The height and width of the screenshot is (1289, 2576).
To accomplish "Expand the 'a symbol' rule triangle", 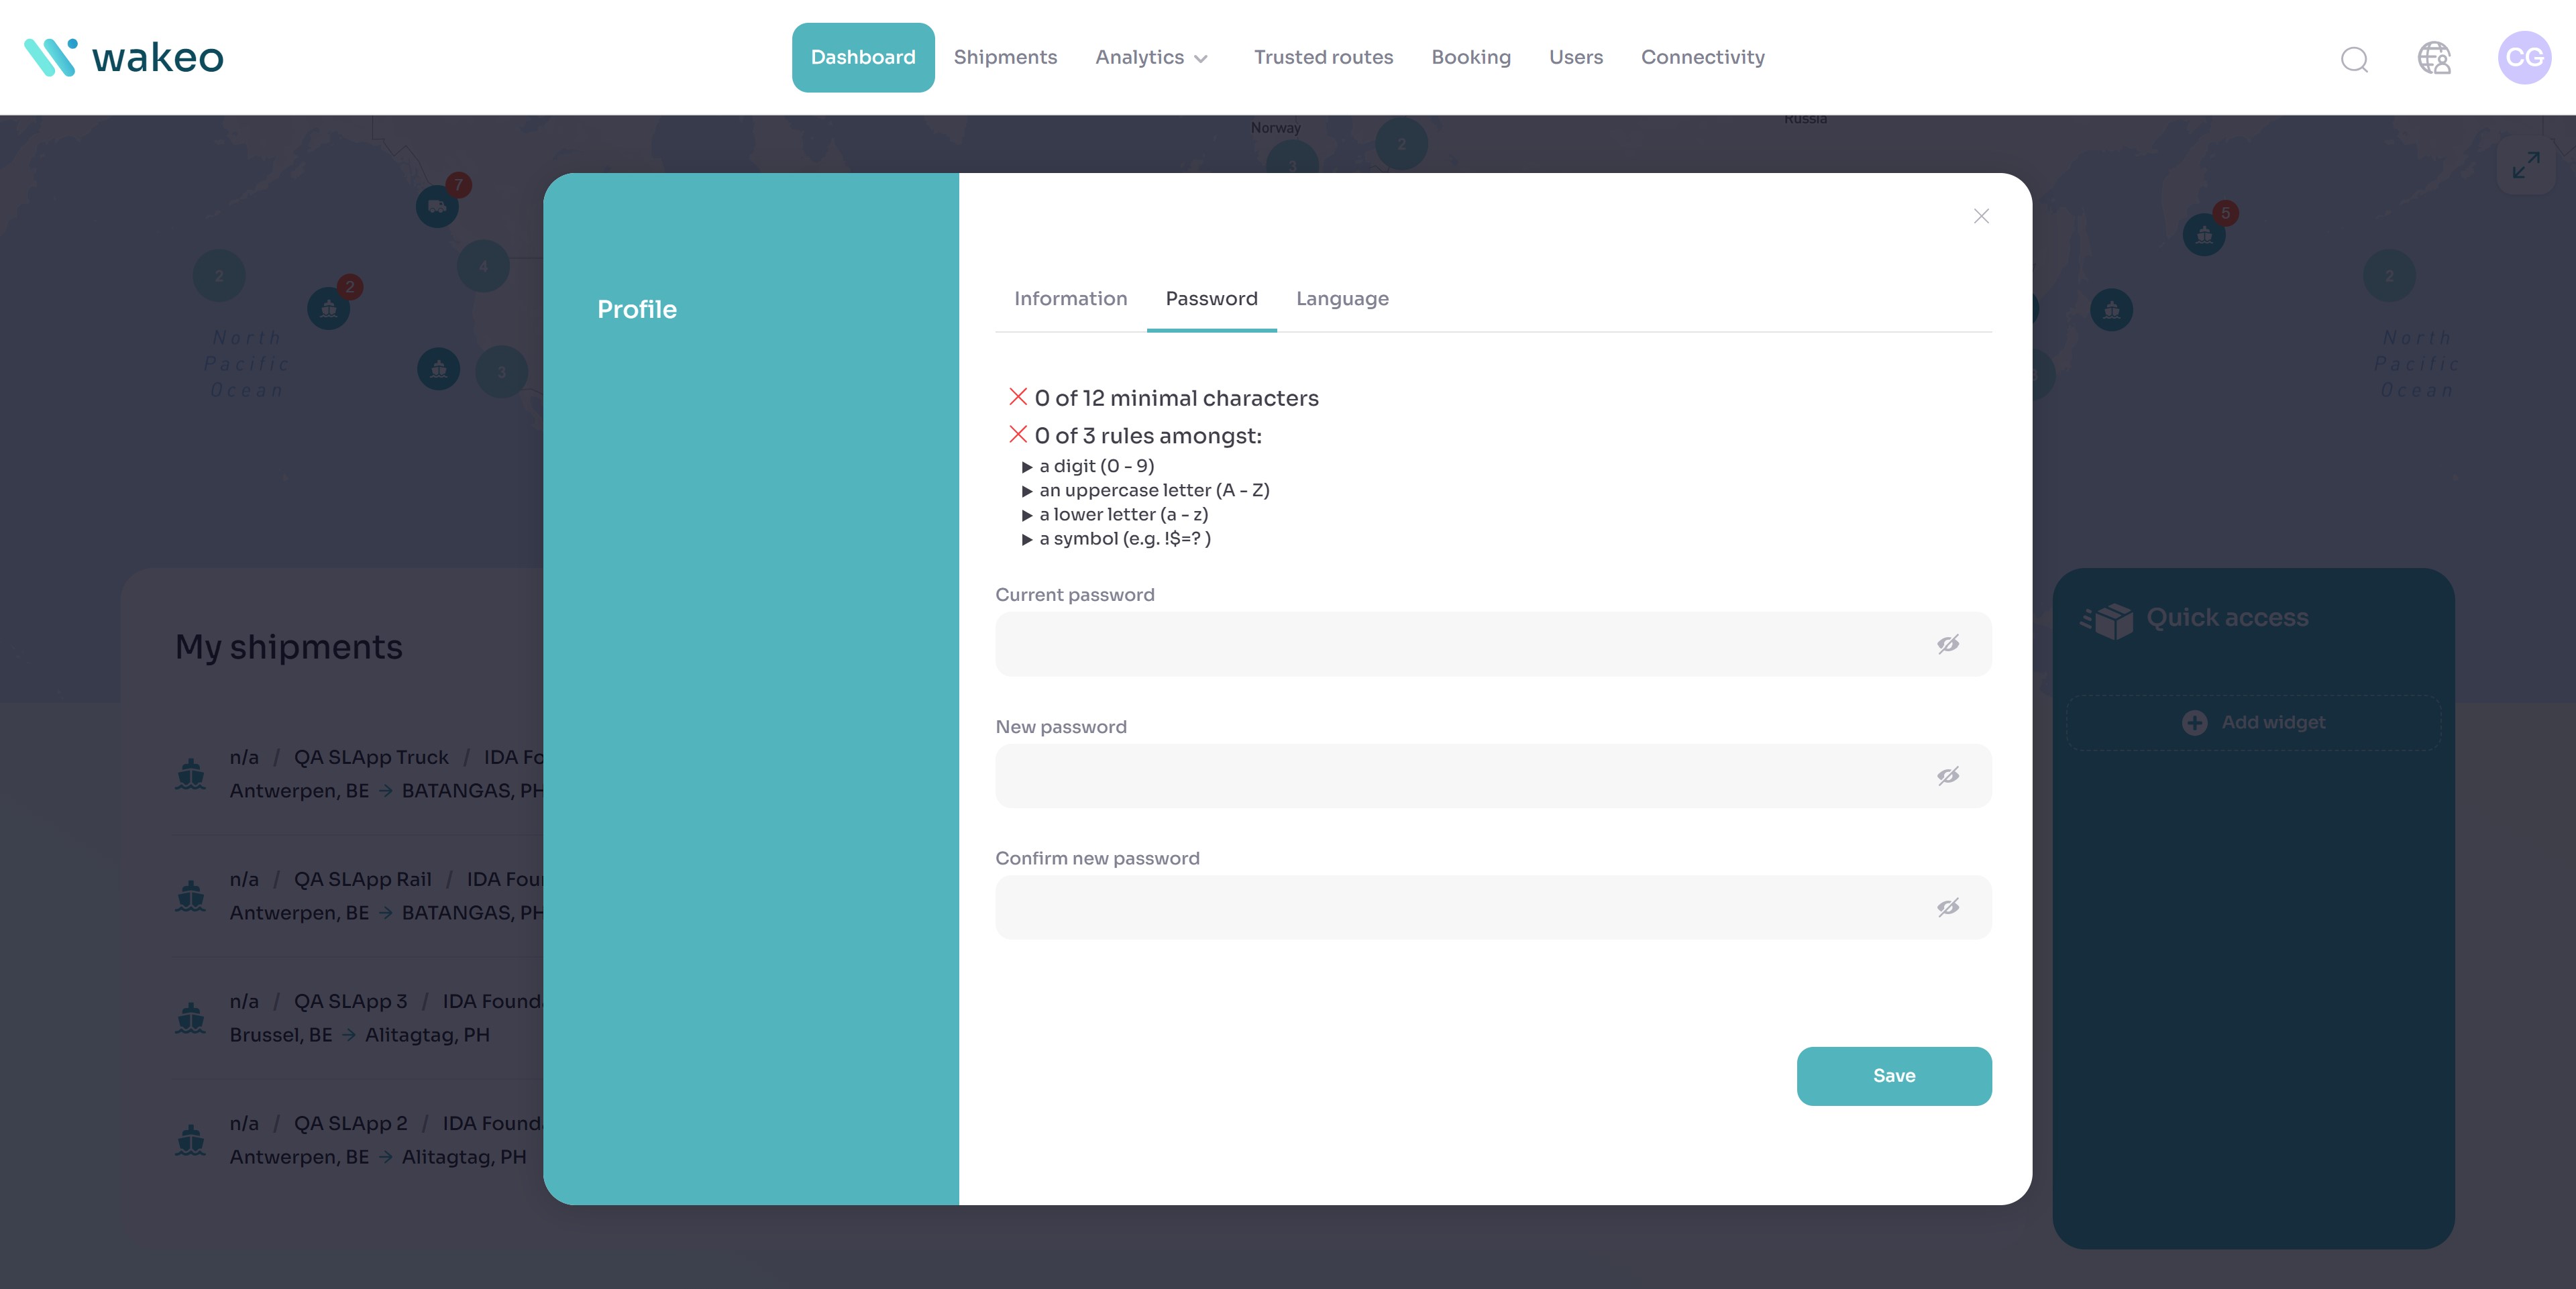I will pyautogui.click(x=1027, y=539).
